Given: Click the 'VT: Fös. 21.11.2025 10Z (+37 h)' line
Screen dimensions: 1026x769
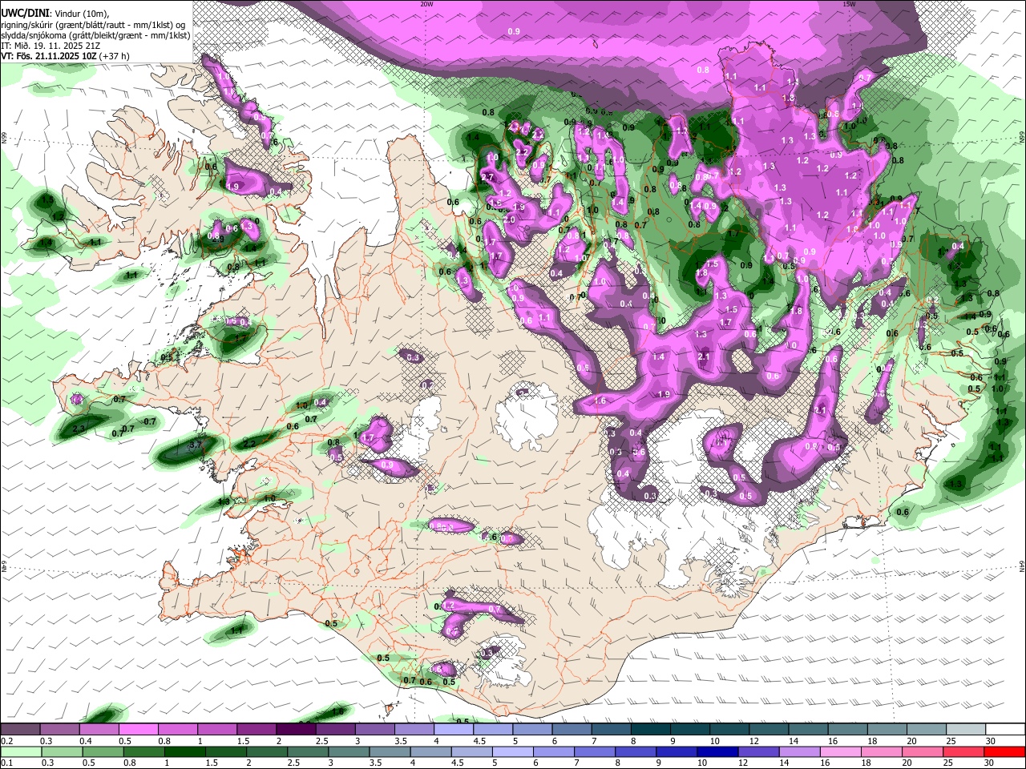Looking at the screenshot, I should 65,56.
